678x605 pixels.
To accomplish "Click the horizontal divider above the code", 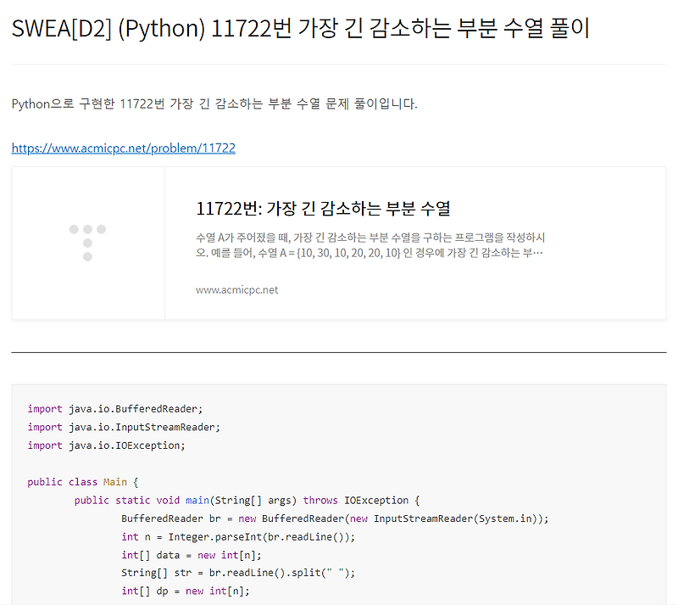I will point(339,350).
